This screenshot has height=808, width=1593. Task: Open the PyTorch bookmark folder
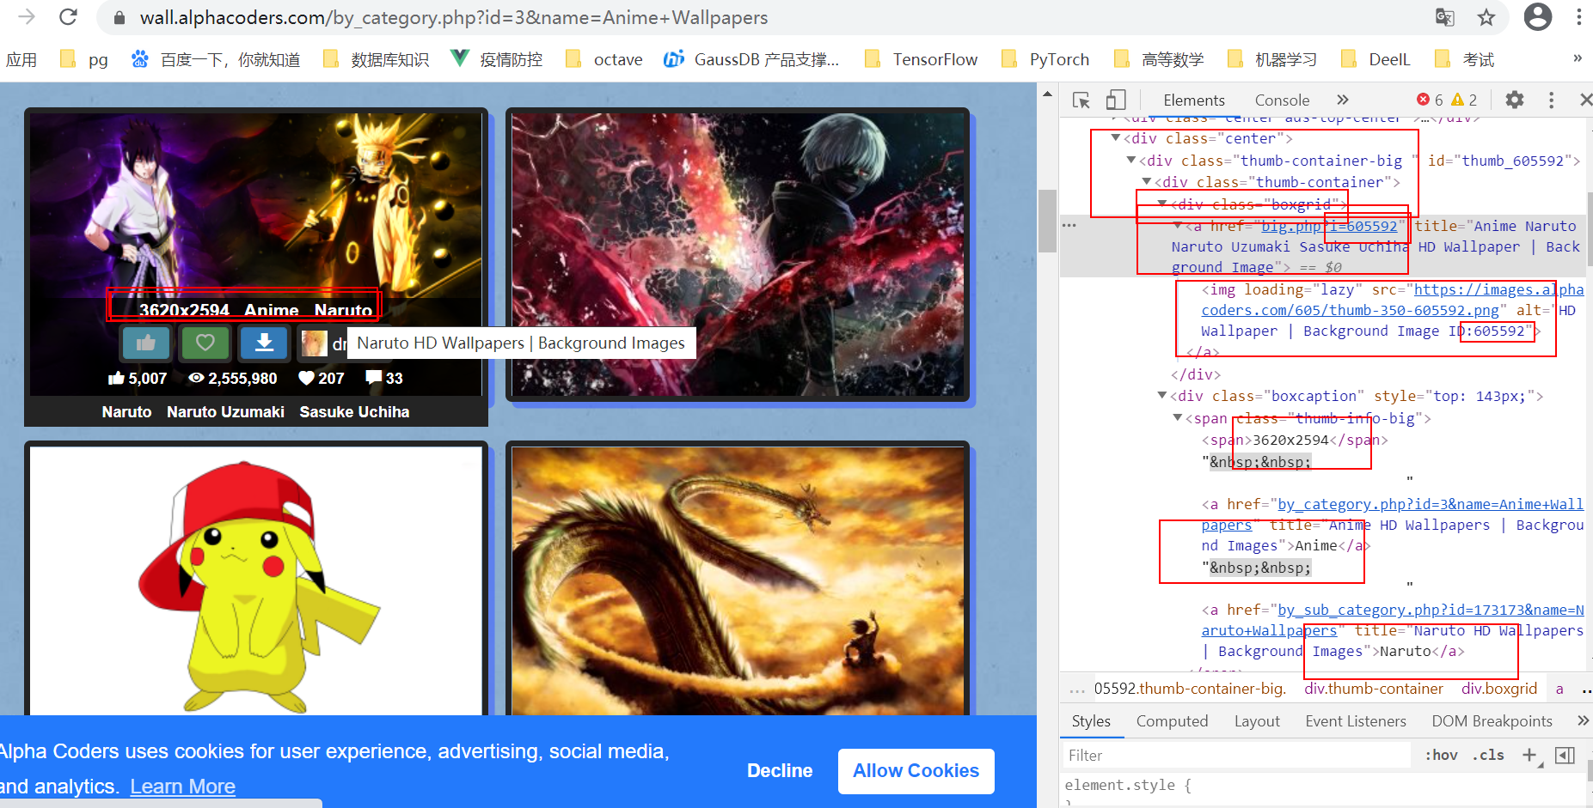click(1045, 59)
